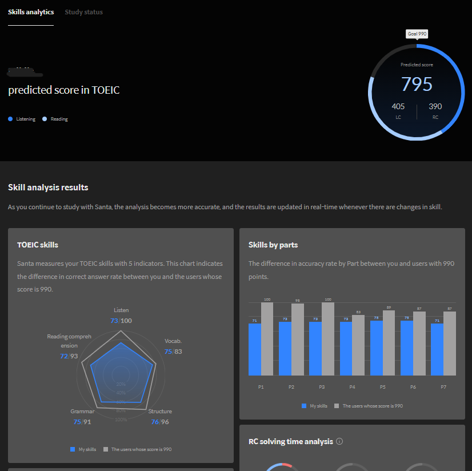
Task: Select the predicted score 795 number
Action: click(417, 84)
